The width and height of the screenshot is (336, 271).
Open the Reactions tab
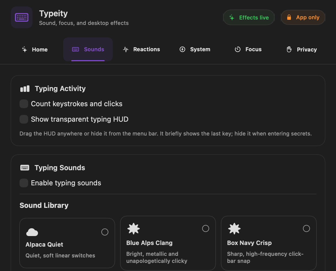point(141,49)
